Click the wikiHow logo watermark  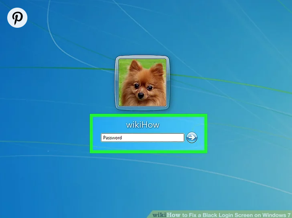coord(166,215)
